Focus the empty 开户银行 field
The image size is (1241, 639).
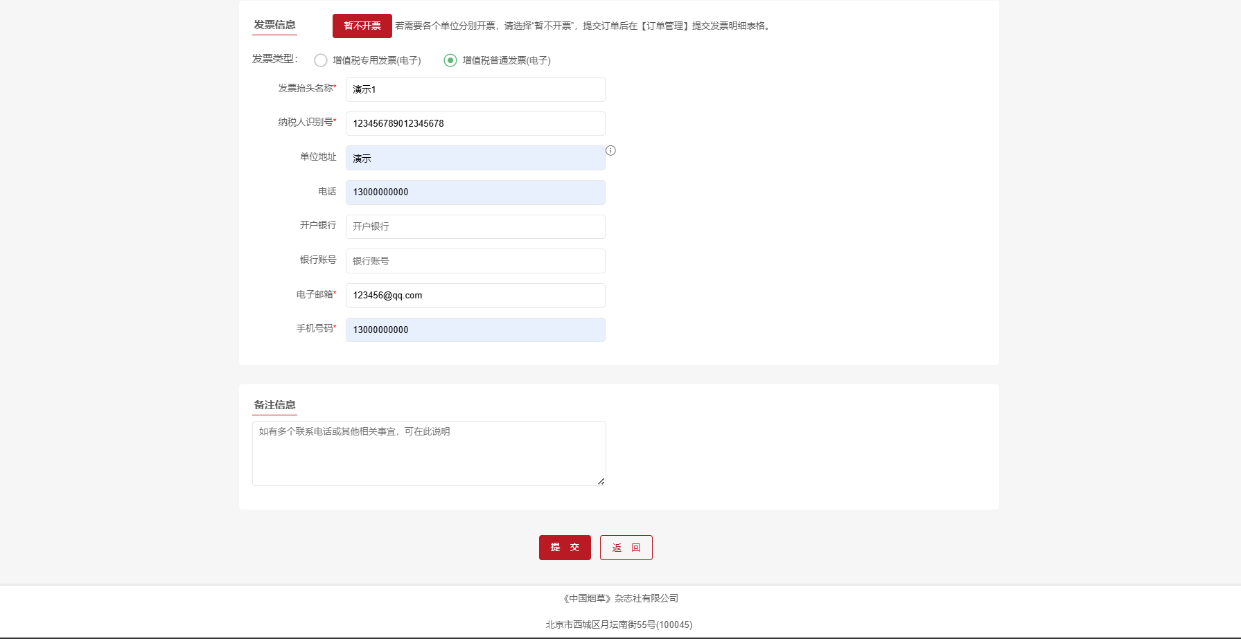(475, 227)
